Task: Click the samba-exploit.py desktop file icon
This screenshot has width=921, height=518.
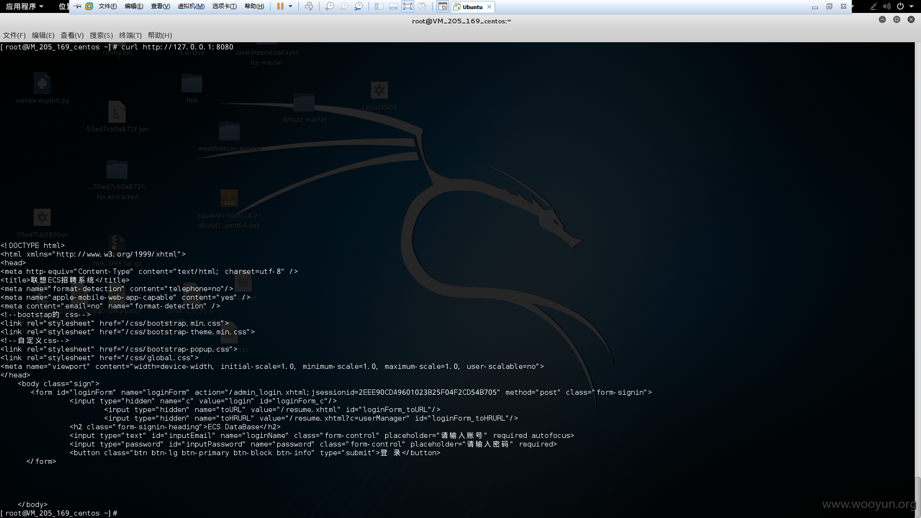Action: (42, 83)
